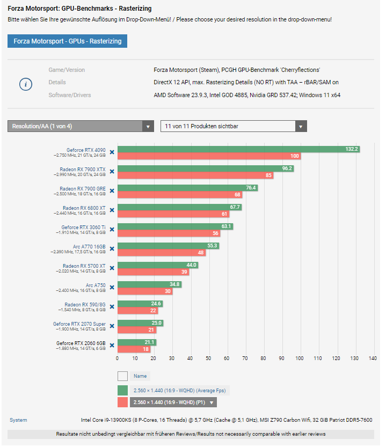Click the white Name legend swatch
This screenshot has height=447, width=386.
pyautogui.click(x=123, y=376)
